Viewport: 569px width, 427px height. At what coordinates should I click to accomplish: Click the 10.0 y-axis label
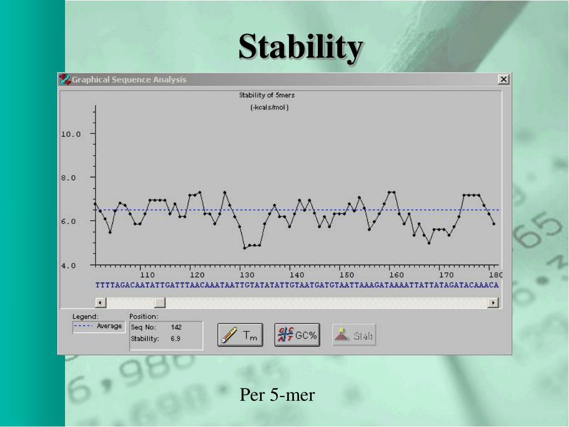tap(71, 135)
